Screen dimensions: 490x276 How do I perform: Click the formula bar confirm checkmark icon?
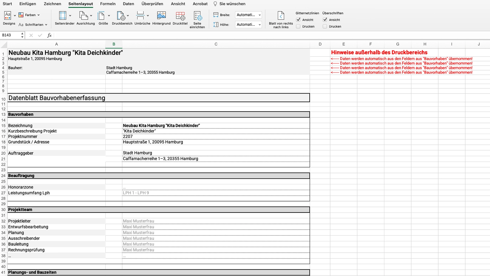point(40,35)
